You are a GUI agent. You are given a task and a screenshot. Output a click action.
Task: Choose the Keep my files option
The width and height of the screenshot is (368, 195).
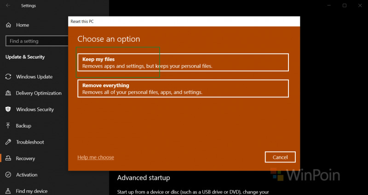pos(183,62)
